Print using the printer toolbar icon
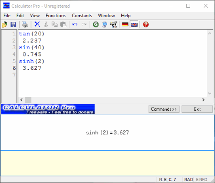Image resolution: width=215 pixels, height=183 pixels. pyautogui.click(x=25, y=24)
